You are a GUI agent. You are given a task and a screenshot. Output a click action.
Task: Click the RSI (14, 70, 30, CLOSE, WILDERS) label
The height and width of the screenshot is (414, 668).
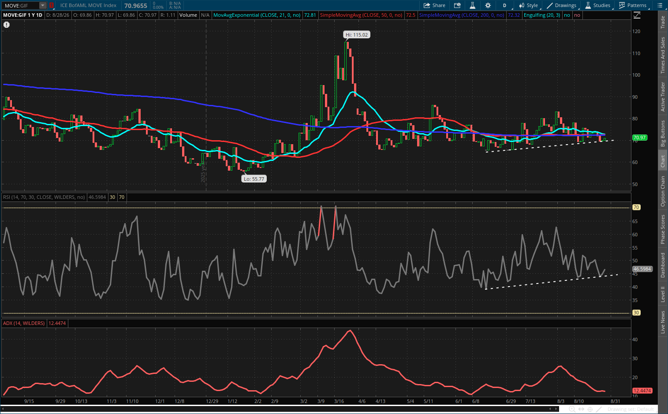pyautogui.click(x=44, y=197)
